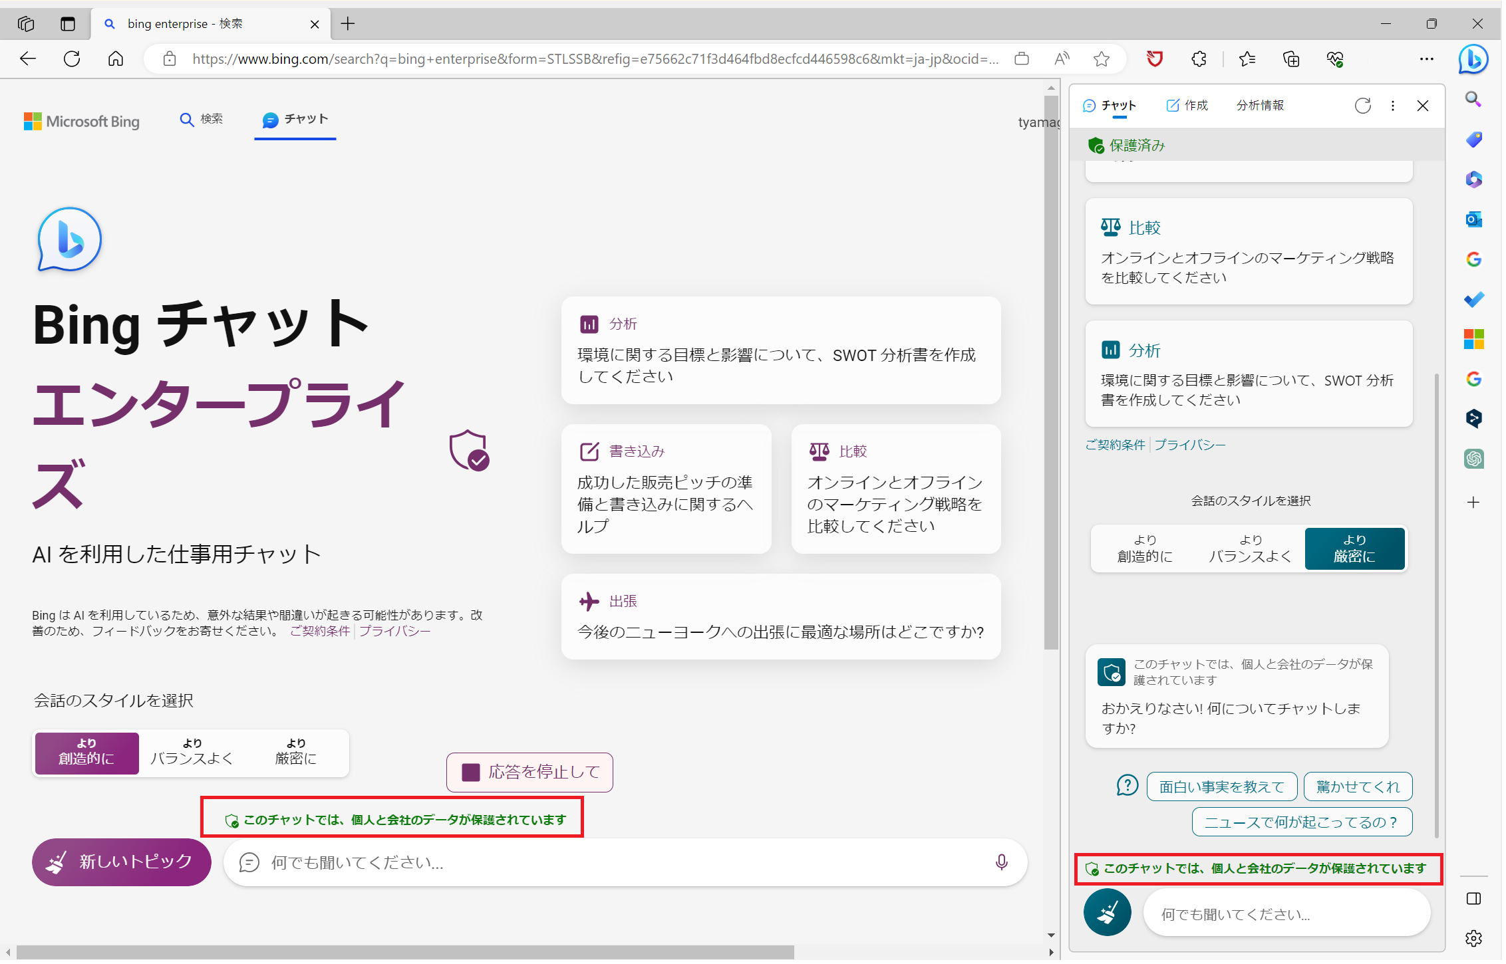Switch to main page チャット tab
Screen dimensions: 1506x964
tap(295, 120)
